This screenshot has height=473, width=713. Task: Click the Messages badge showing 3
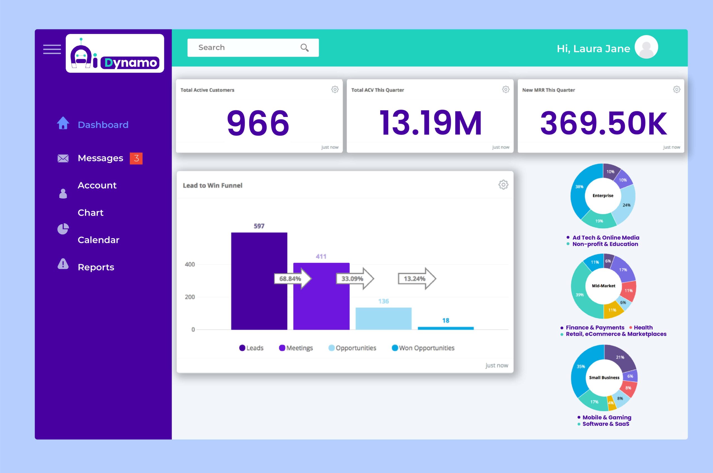tap(136, 158)
